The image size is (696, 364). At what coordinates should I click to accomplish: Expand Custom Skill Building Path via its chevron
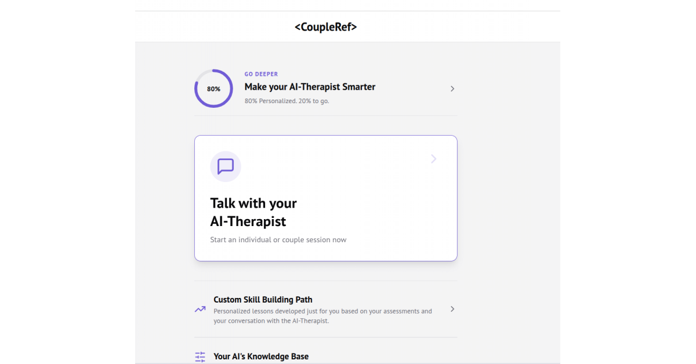pos(452,309)
